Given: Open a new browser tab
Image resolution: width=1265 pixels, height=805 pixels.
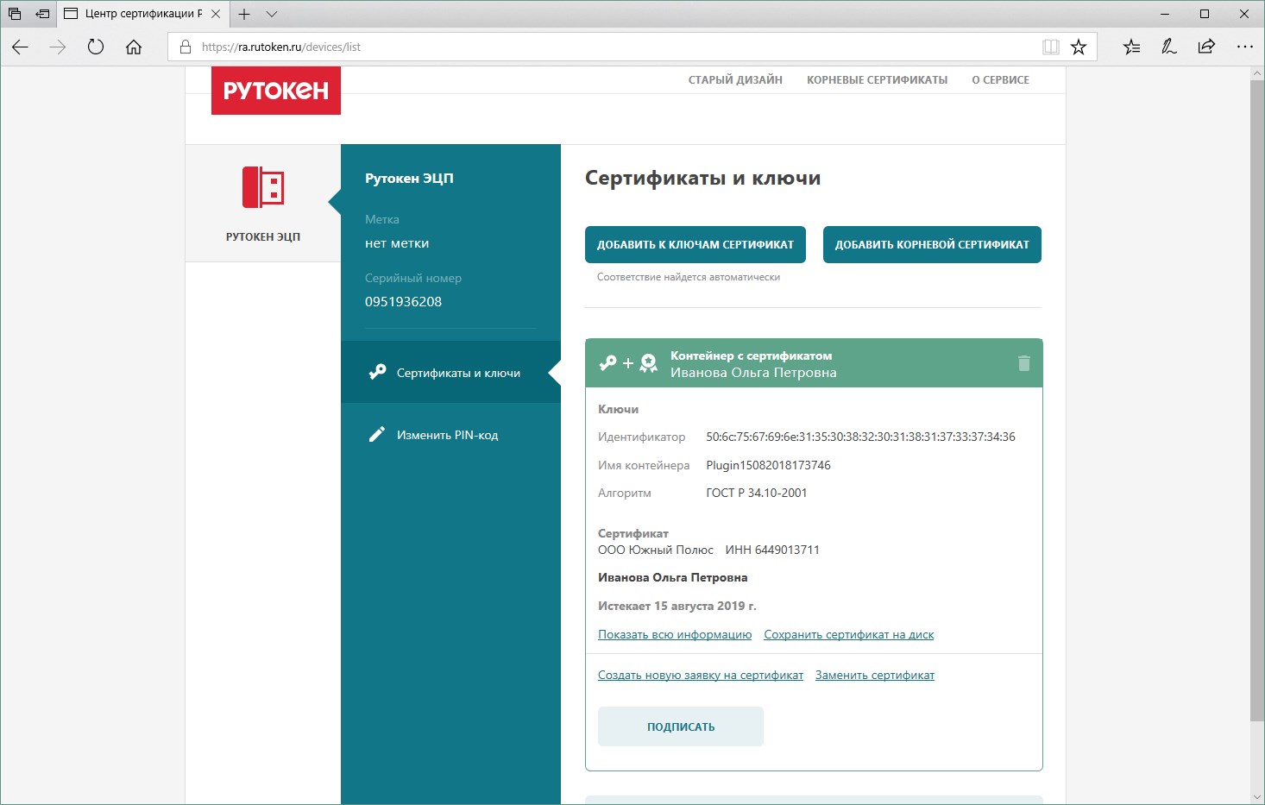Looking at the screenshot, I should pyautogui.click(x=244, y=14).
